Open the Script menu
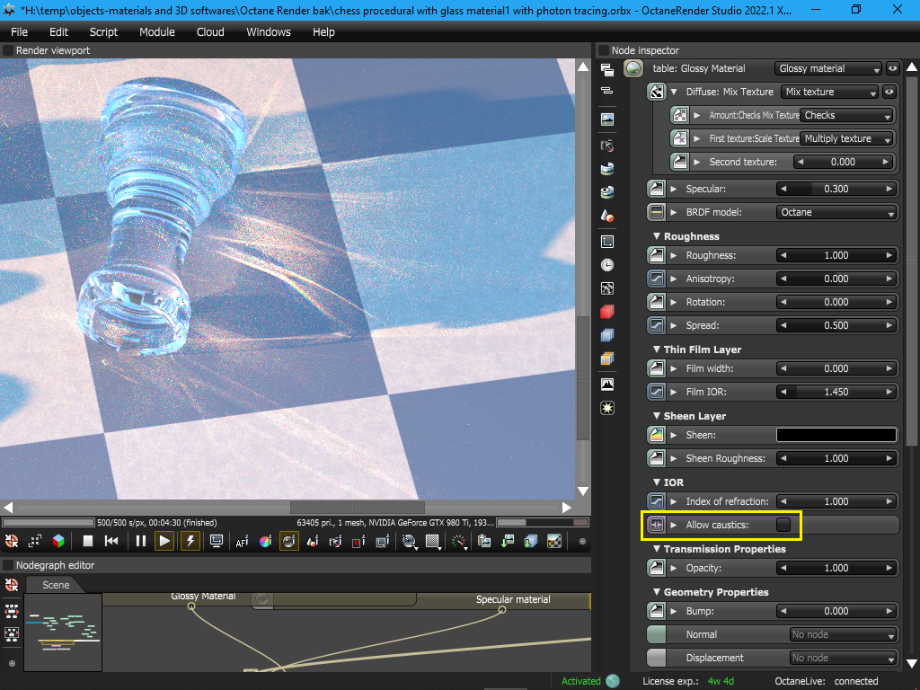Image resolution: width=920 pixels, height=690 pixels. 103,32
